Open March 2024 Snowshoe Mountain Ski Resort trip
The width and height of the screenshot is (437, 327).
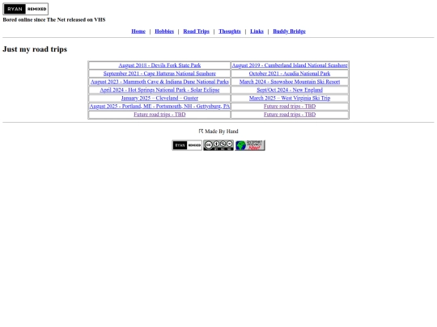[x=290, y=82]
